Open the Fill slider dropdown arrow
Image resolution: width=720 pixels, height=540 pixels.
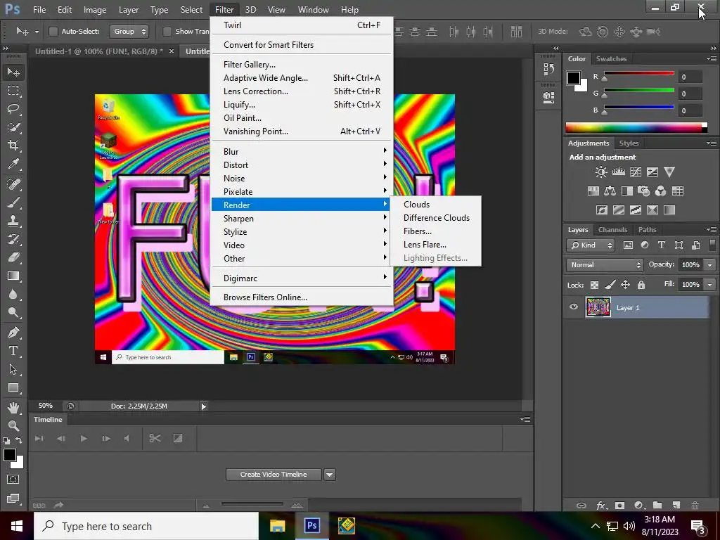coord(710,285)
